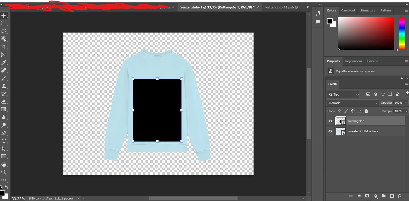
Task: Open the Pattern tab
Action: (x=386, y=11)
